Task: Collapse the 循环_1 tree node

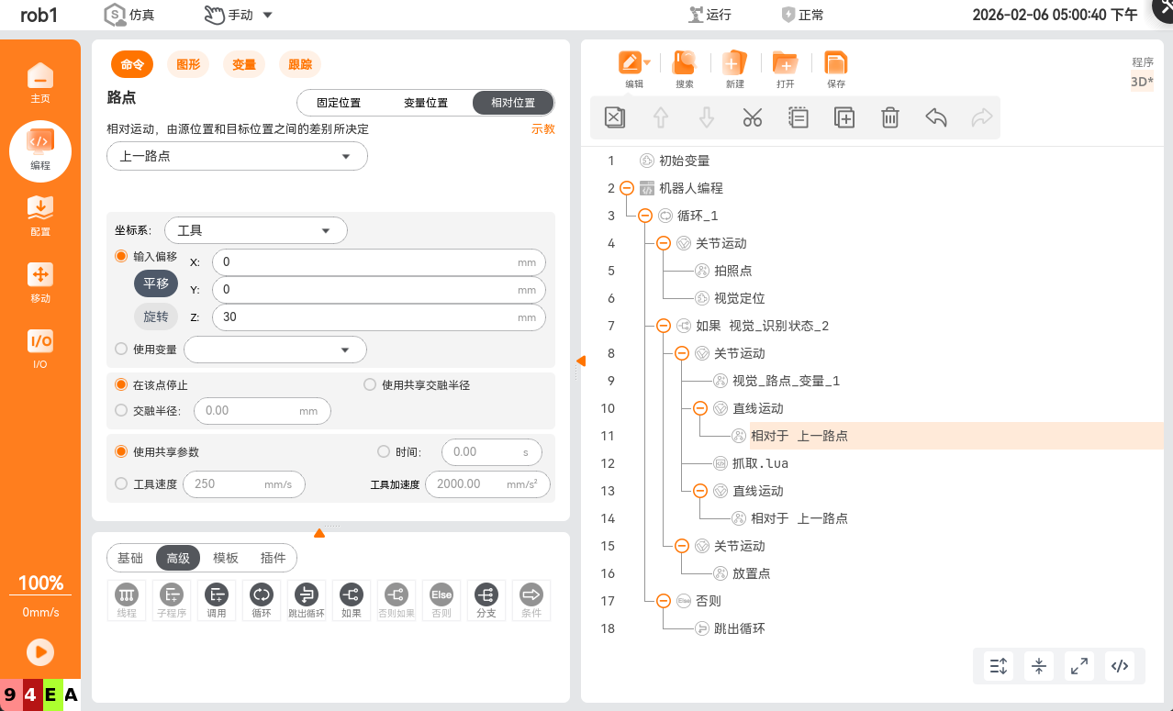Action: [x=645, y=216]
